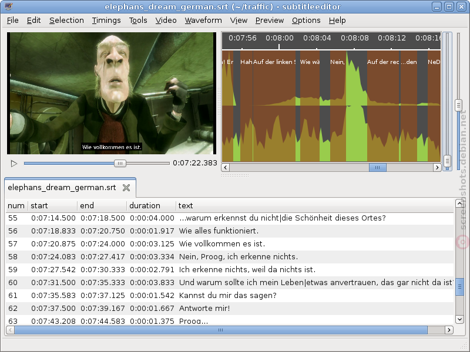Click end time 0:07:35.333

(103, 282)
